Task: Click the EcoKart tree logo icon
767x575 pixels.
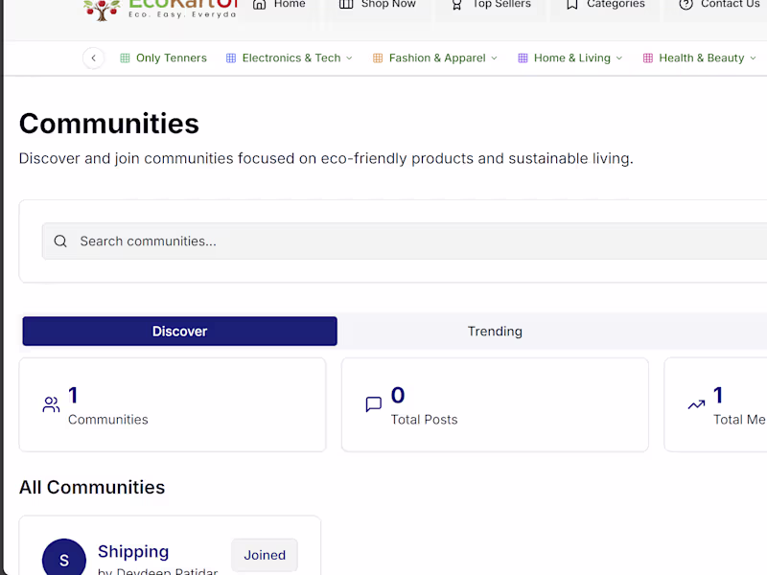Action: [x=102, y=10]
